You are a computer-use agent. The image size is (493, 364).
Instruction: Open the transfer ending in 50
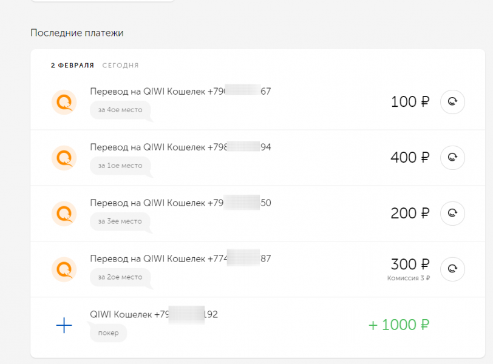(x=180, y=203)
